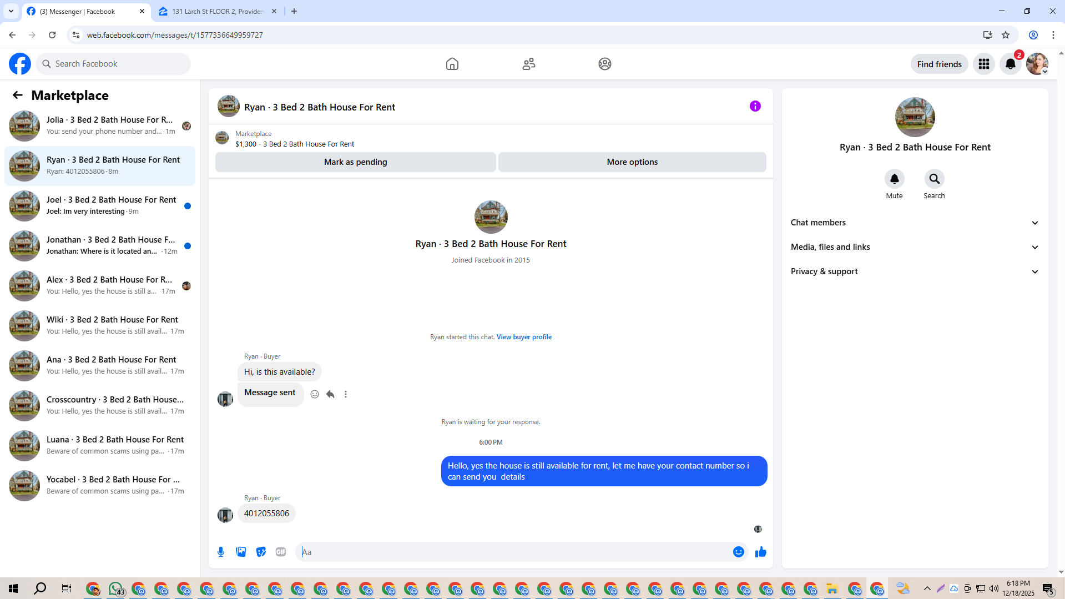Viewport: 1065px width, 599px height.
Task: Open the Facebook logo home link
Action: tap(20, 64)
